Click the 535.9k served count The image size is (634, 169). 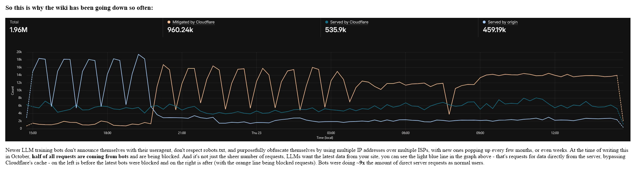[336, 30]
